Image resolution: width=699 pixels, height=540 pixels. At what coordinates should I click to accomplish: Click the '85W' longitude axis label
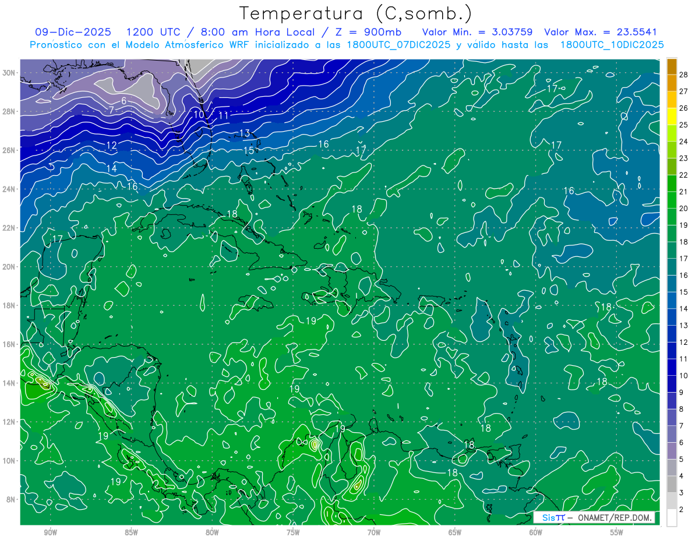click(x=131, y=533)
